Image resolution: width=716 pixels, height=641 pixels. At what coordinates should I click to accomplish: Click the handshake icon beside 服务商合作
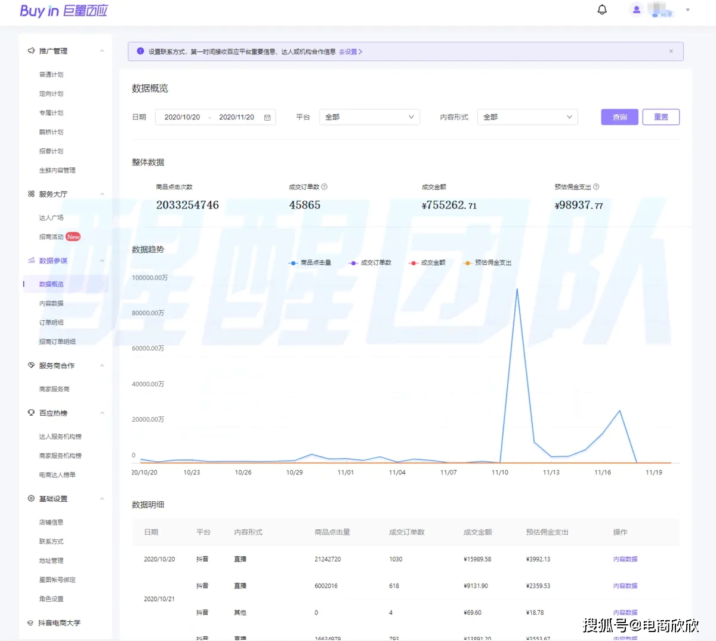point(31,365)
